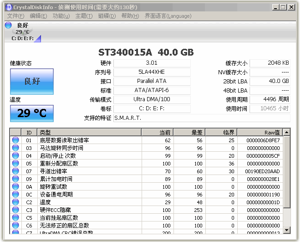
Task: Click status orb for attribute C5 row
Action: point(15,217)
